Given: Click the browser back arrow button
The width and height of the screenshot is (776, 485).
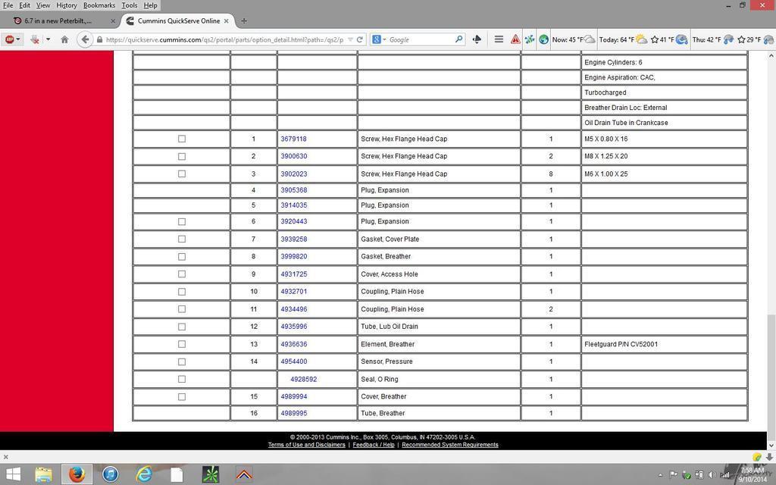Looking at the screenshot, I should point(85,39).
